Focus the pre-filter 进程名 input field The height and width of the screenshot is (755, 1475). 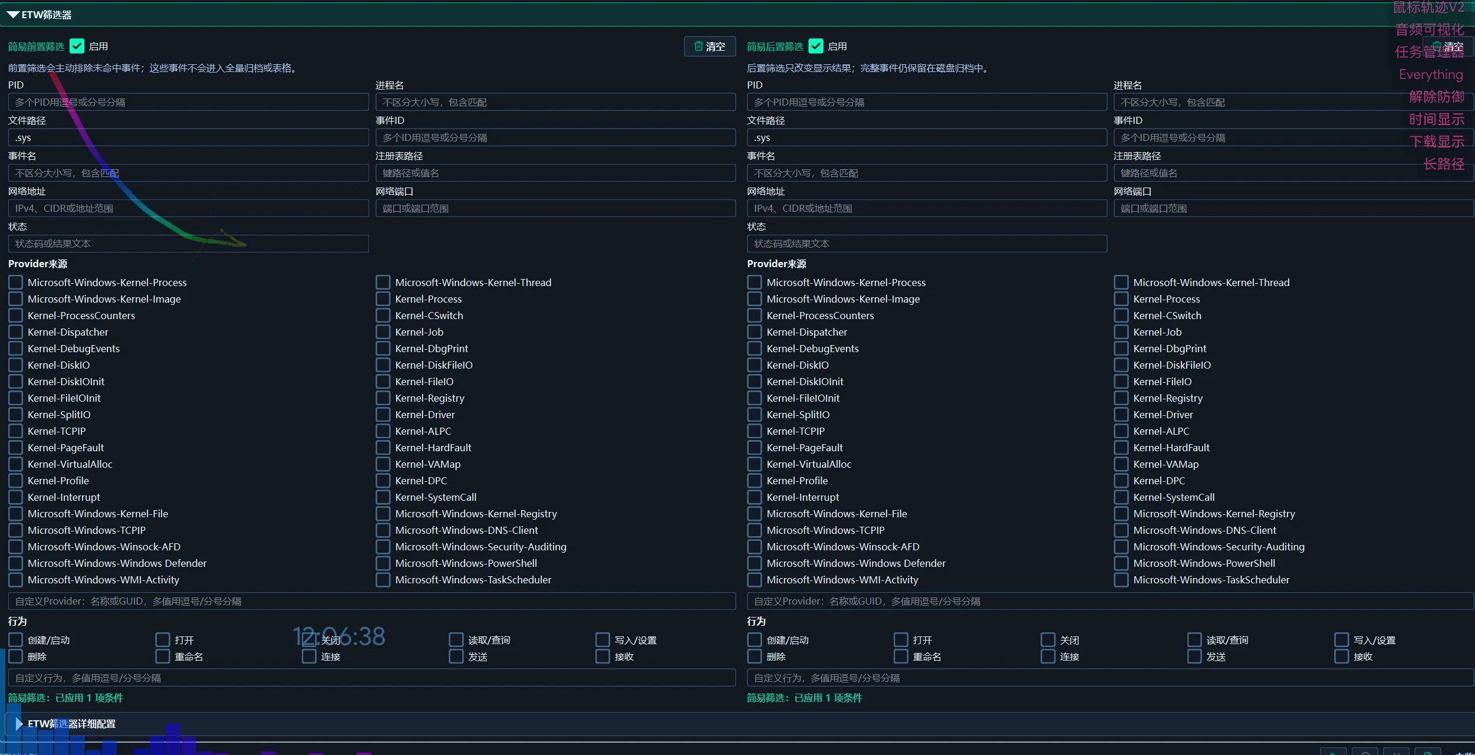tap(556, 102)
